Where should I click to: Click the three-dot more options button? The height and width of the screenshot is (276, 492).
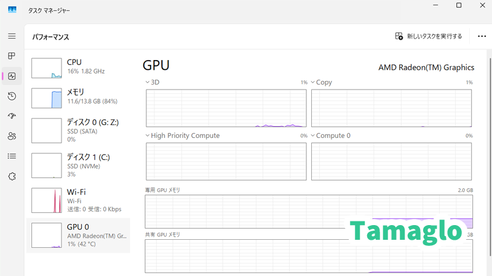click(482, 36)
